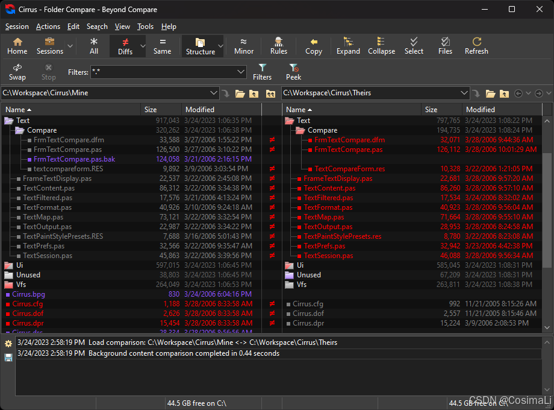Collapse the right Text folder
554x410 pixels.
pos(290,121)
